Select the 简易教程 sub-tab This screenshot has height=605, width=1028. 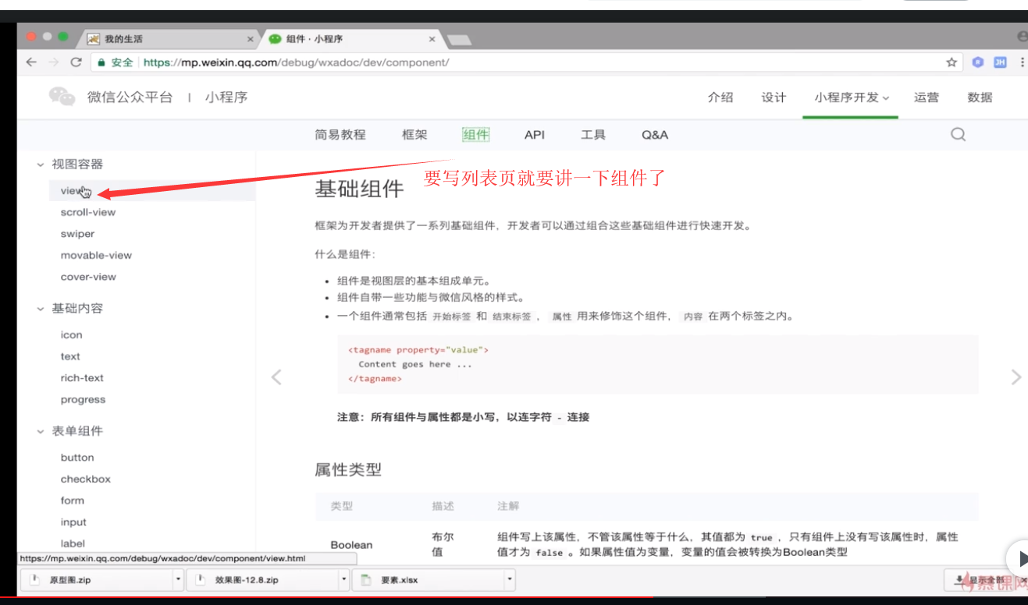pyautogui.click(x=340, y=134)
